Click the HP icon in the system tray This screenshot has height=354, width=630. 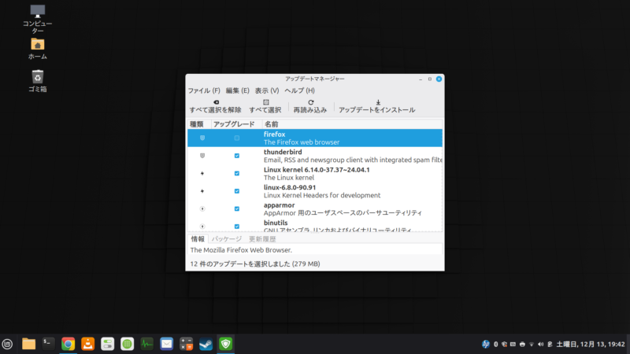(486, 344)
